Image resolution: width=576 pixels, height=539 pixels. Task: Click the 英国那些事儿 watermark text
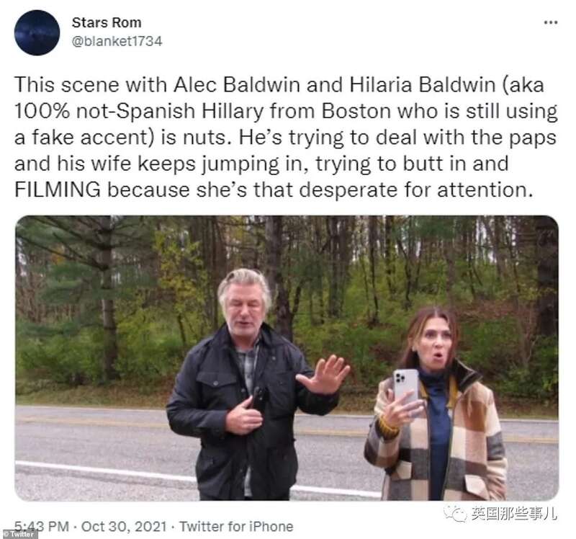(x=514, y=513)
